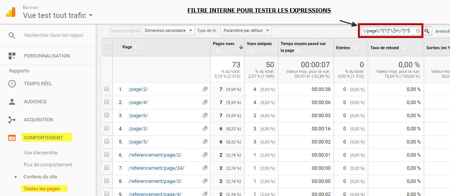450x196 pixels.
Task: Click the Audience person icon
Action: [12, 102]
